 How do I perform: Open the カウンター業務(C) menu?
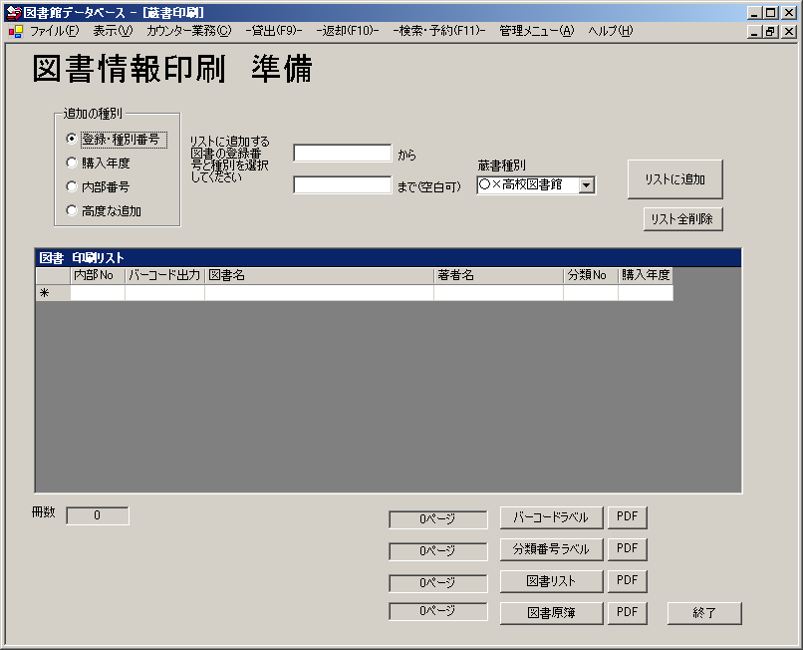(189, 31)
